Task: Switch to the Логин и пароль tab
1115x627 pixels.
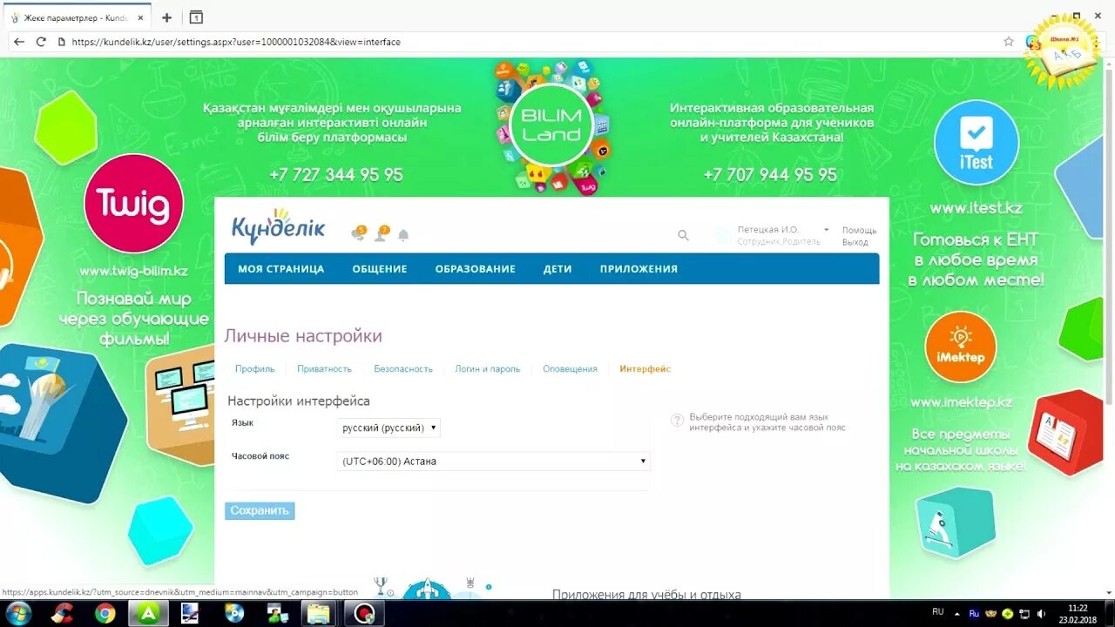Action: pyautogui.click(x=488, y=369)
